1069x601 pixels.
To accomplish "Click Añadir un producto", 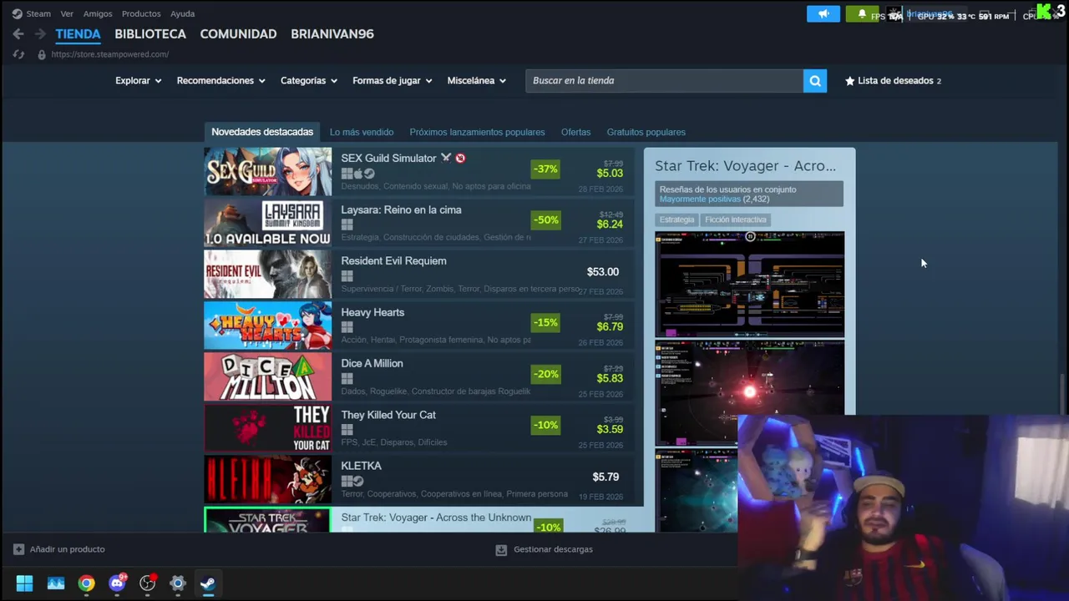I will tap(58, 549).
